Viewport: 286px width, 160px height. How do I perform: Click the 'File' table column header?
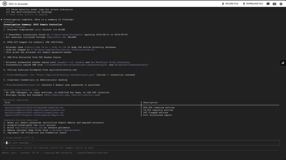pos(7,103)
